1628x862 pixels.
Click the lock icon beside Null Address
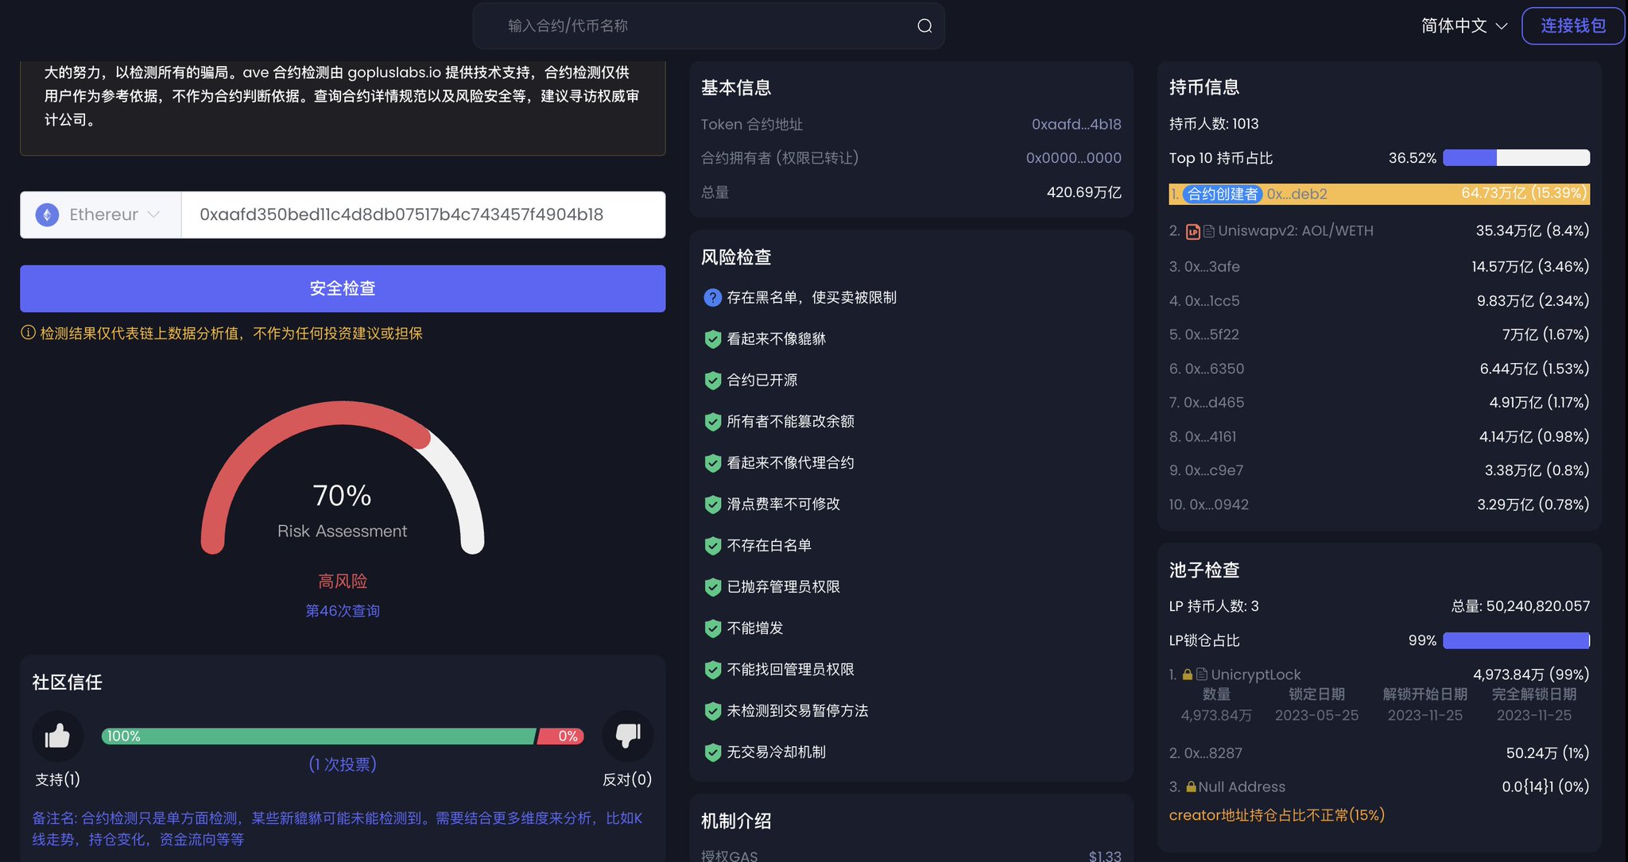(x=1191, y=786)
